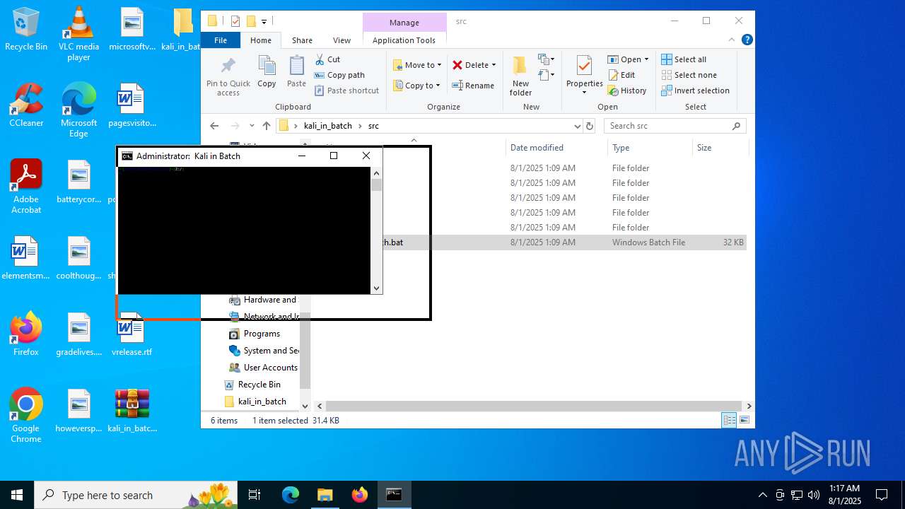Select the gradelives image file on desktop
Viewport: 905px width, 509px height.
(x=79, y=334)
